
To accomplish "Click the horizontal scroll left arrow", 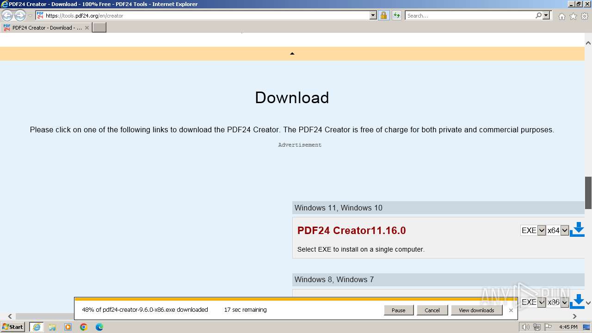I will tap(10, 316).
